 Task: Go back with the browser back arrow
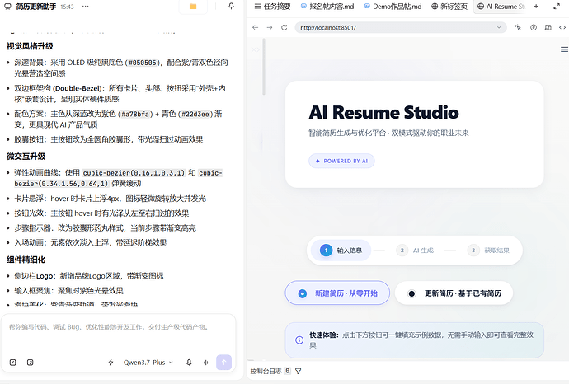[256, 27]
